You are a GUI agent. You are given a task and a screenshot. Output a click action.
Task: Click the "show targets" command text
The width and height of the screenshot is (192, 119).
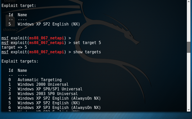tap(87, 52)
